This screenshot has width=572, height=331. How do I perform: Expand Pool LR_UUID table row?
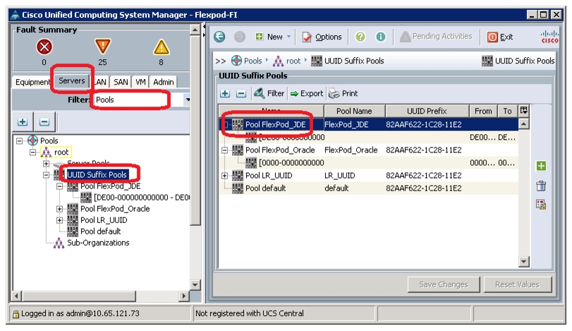225,176
